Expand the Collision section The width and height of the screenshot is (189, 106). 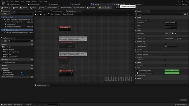[136, 78]
